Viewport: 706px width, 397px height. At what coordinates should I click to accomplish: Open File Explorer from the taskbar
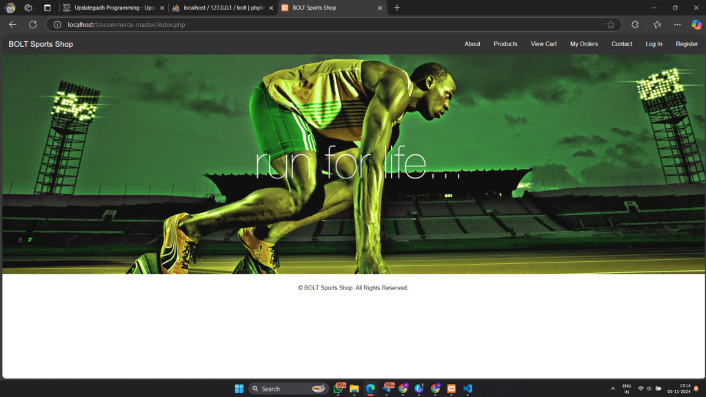coord(354,389)
